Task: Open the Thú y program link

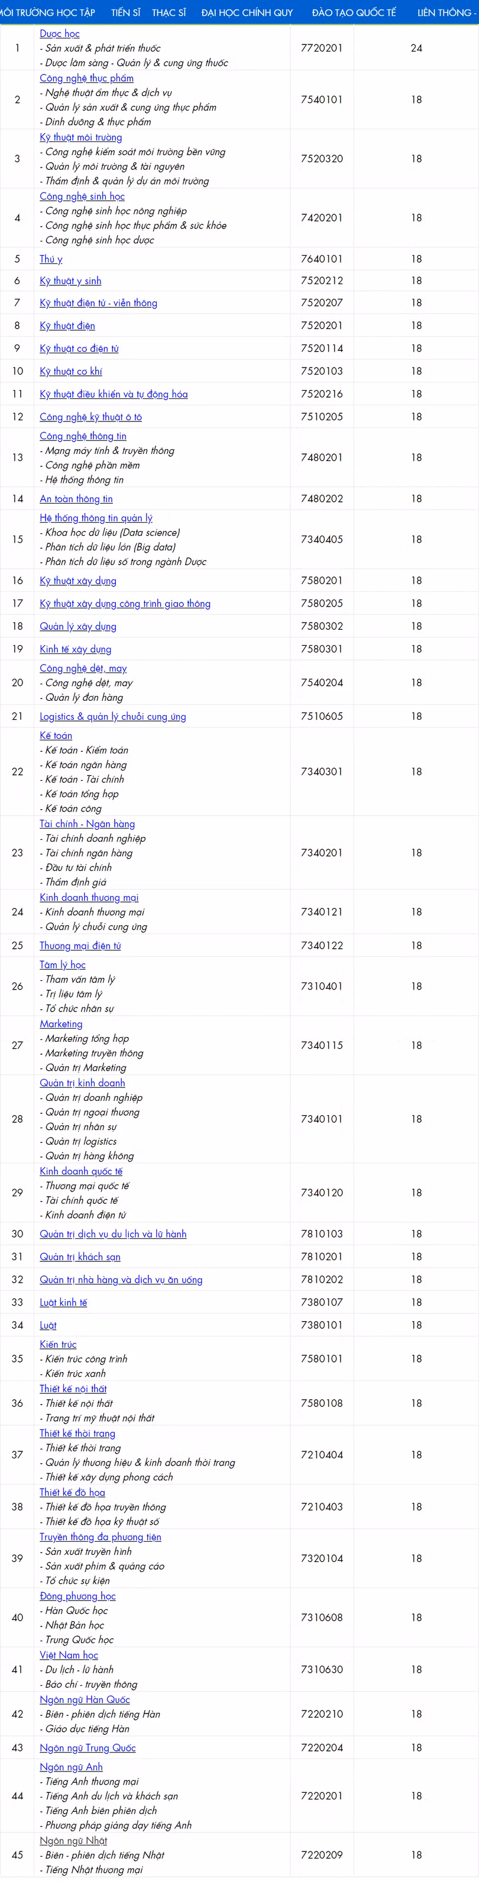Action: click(51, 259)
